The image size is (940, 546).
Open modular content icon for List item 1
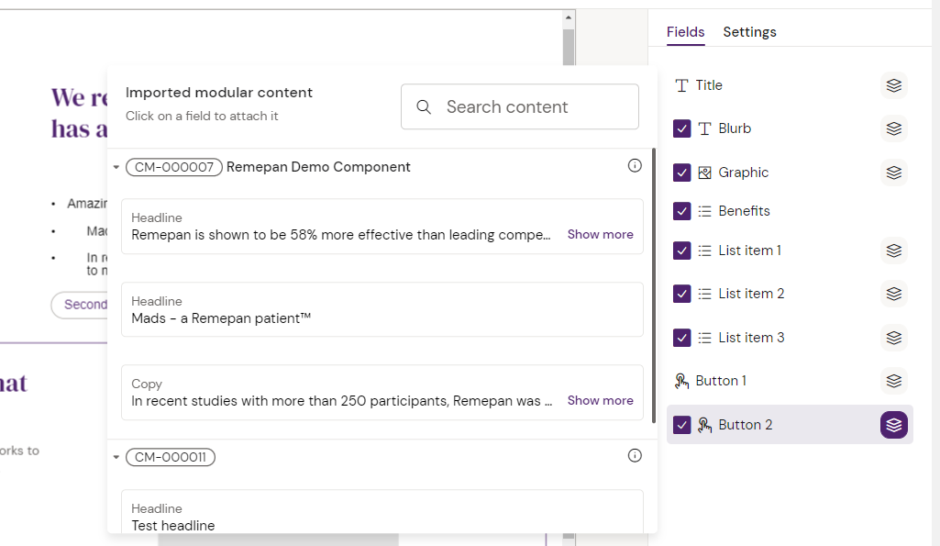(894, 251)
